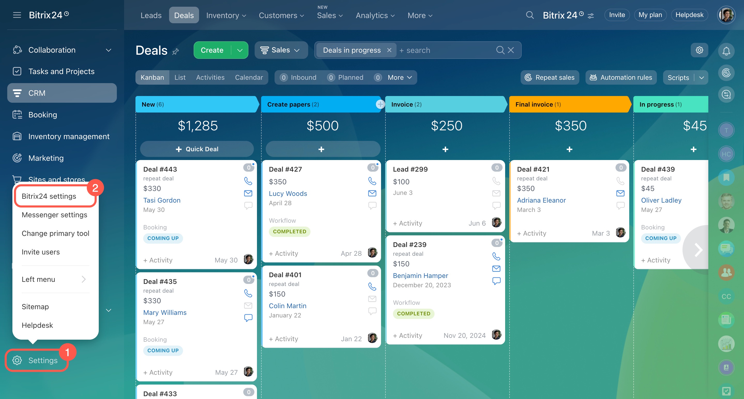Open Sales pipeline dropdown
The height and width of the screenshot is (399, 744).
pos(280,50)
